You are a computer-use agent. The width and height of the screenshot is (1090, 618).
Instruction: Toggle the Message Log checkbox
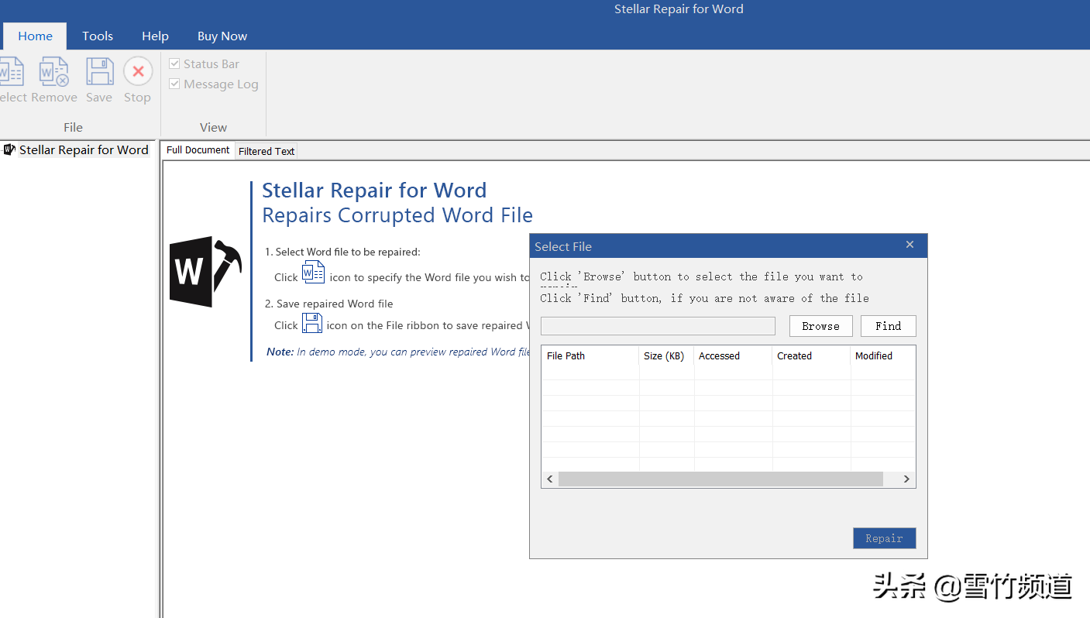coord(175,84)
